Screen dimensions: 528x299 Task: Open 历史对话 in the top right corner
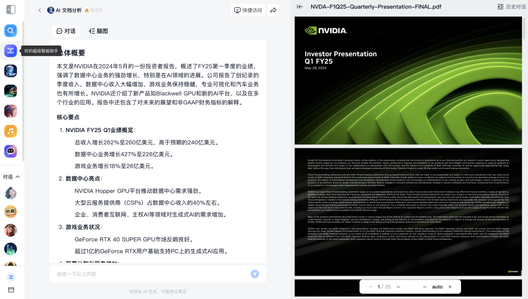pyautogui.click(x=510, y=7)
